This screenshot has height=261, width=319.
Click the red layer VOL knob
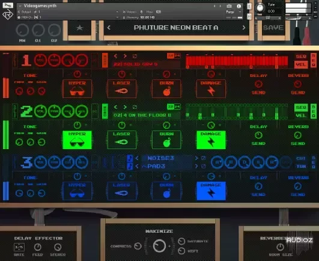tap(40, 60)
